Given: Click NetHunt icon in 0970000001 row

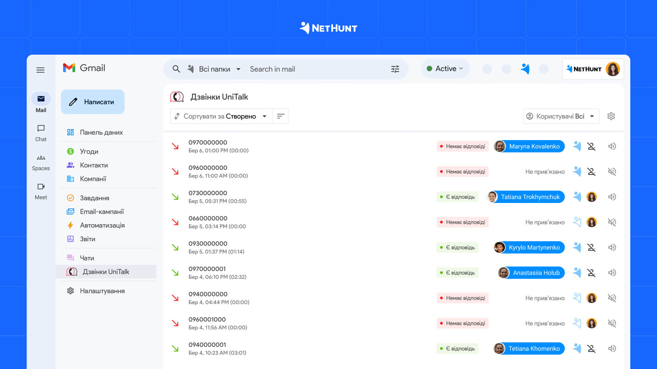Looking at the screenshot, I should pos(577,273).
